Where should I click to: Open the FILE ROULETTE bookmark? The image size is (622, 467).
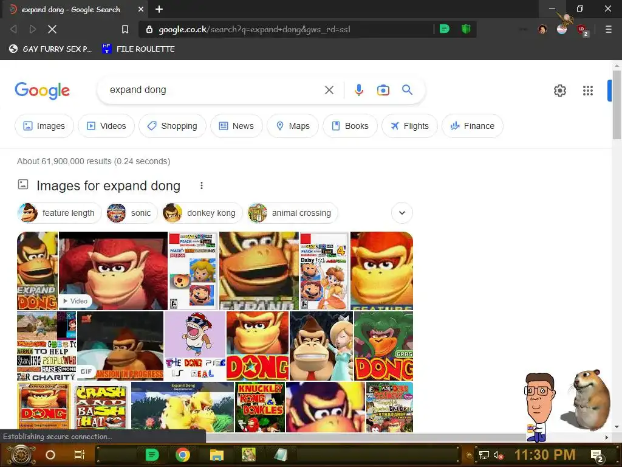(138, 49)
